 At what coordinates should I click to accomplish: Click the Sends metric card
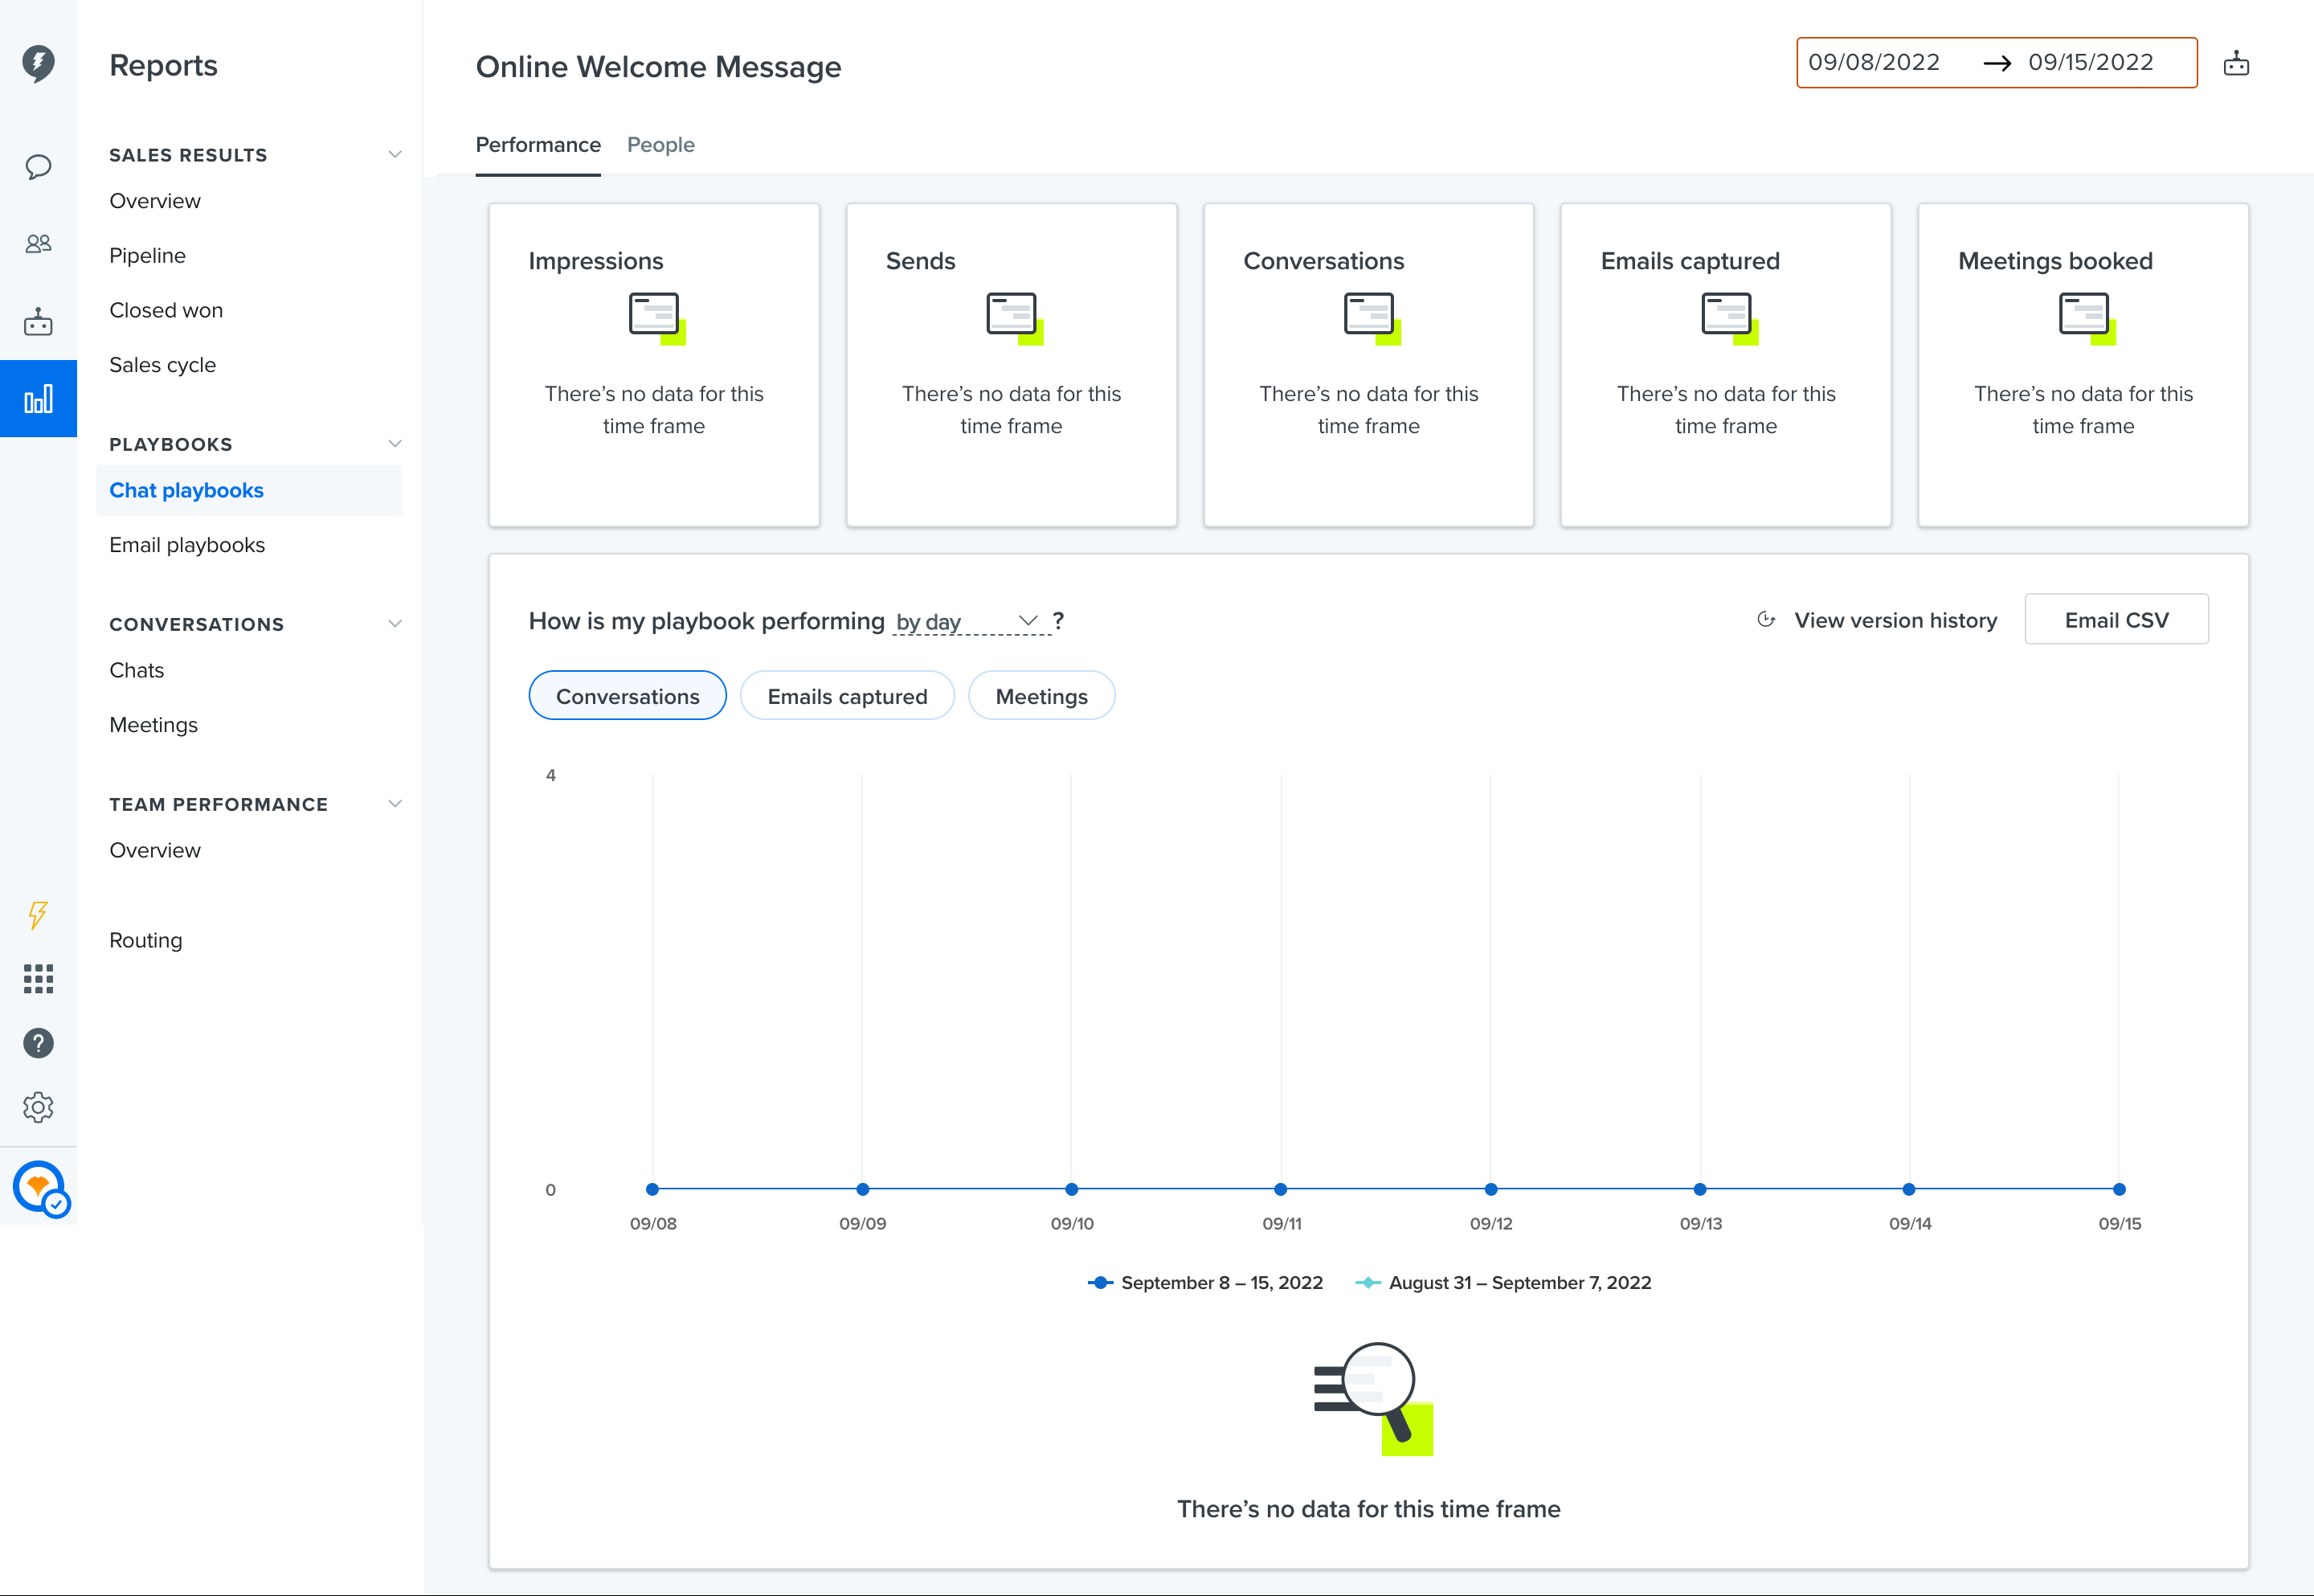click(x=1012, y=365)
